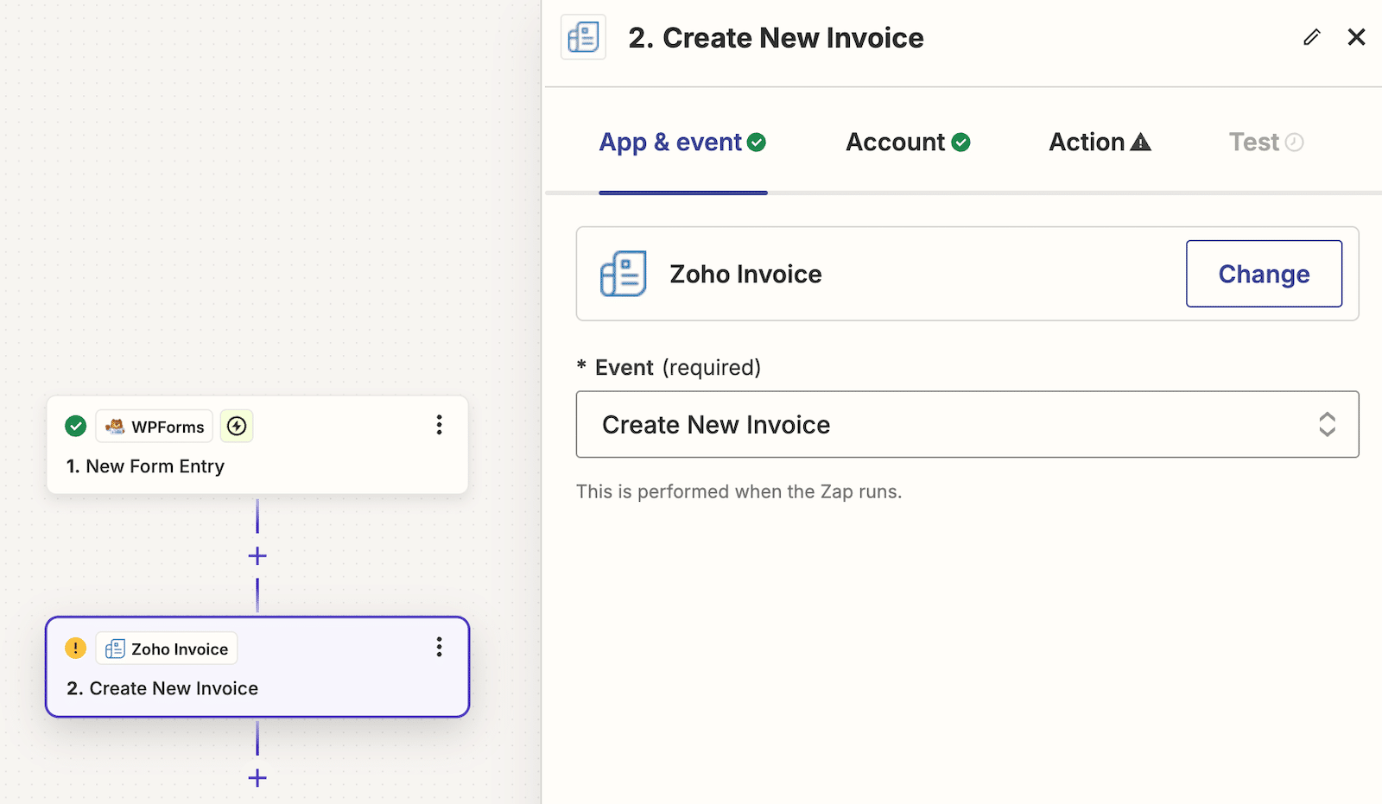Click the warning triangle beside Action

pos(1141,142)
